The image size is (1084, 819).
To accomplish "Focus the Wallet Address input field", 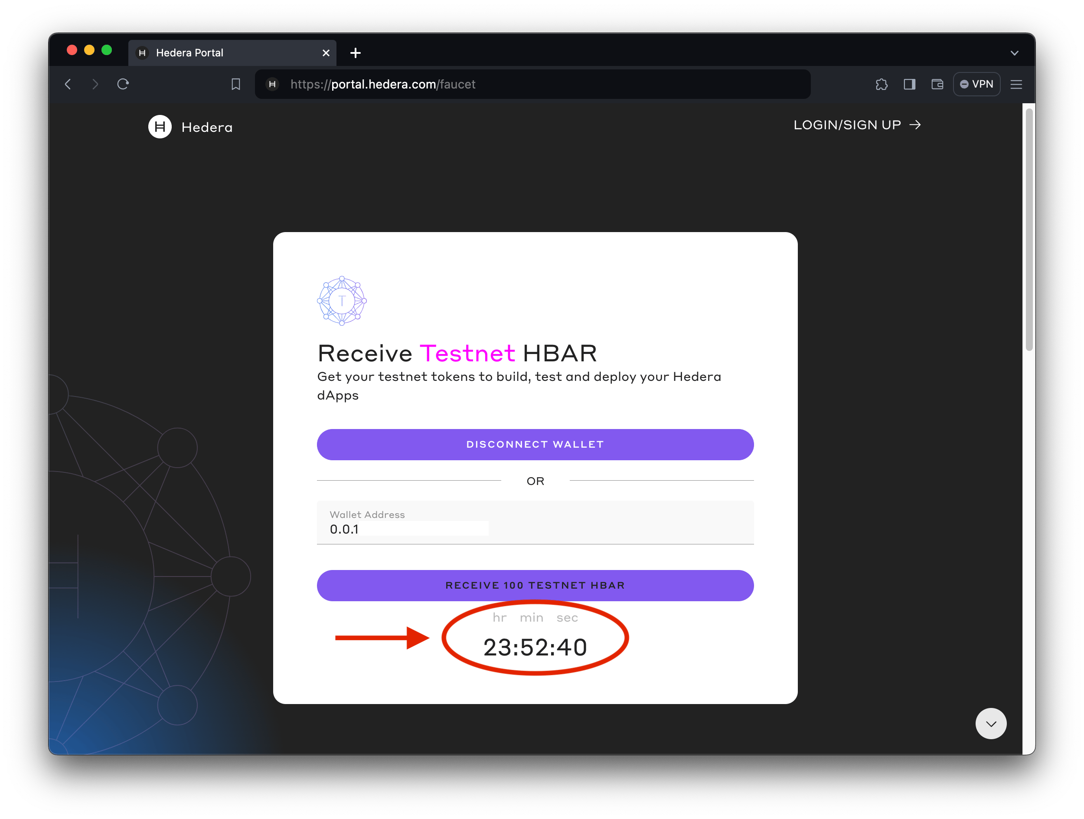I will coord(535,522).
